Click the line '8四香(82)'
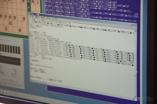The height and width of the screenshot is (104, 157). click(x=33, y=28)
